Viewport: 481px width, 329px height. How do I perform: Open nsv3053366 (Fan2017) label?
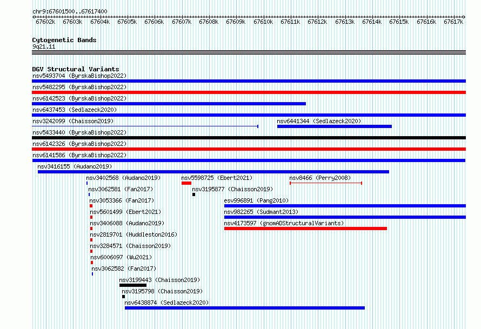pyautogui.click(x=122, y=200)
